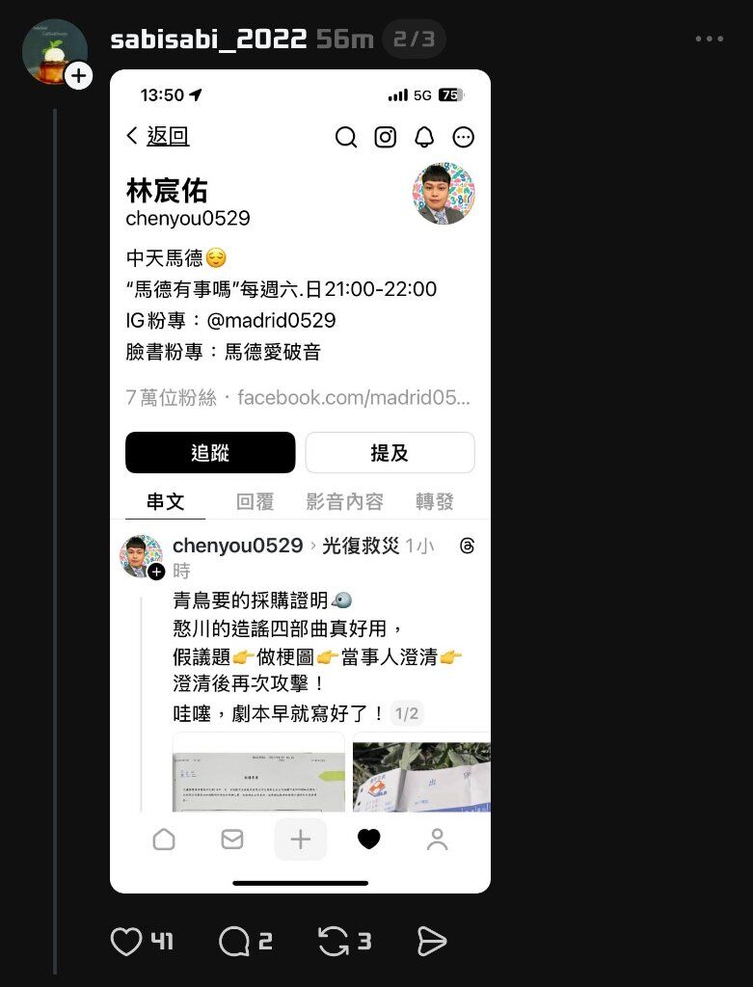Viewport: 753px width, 987px height.
Task: Click the 提及 mention button
Action: pos(390,453)
